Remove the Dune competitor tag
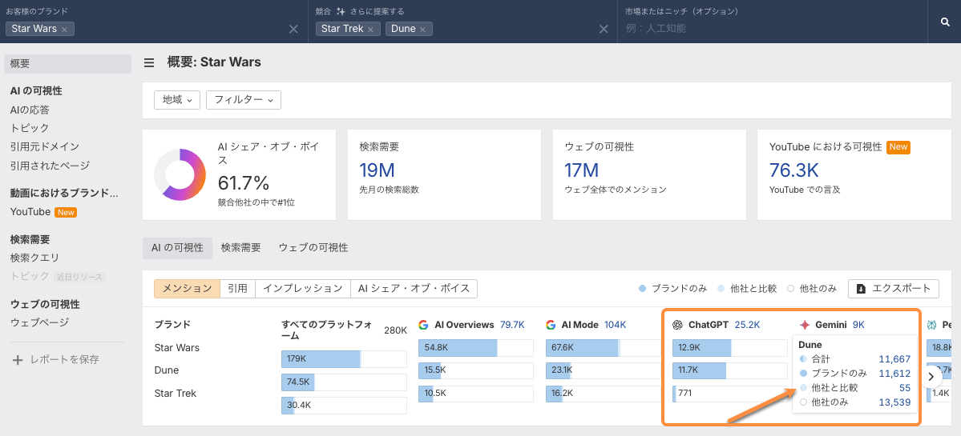Screen dimensions: 961x436 pos(422,29)
